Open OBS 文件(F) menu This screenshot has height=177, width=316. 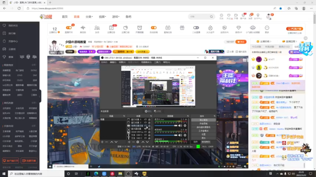pyautogui.click(x=104, y=62)
